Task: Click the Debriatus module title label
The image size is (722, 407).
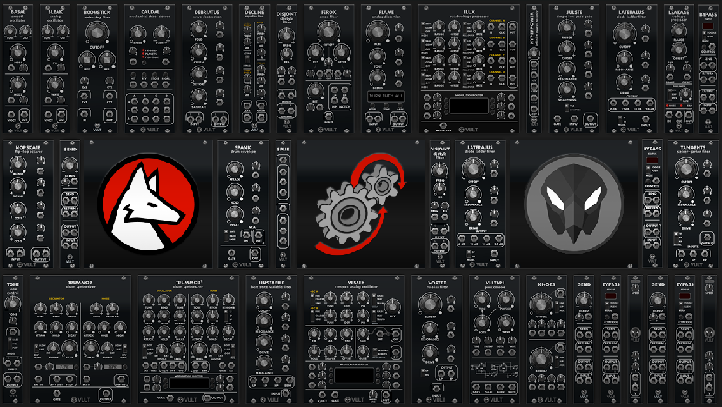Action: [207, 11]
